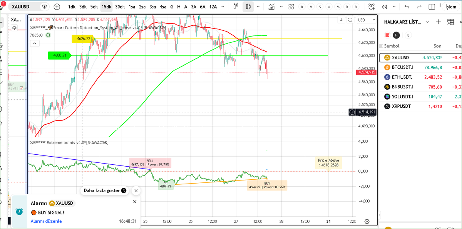Select the 5dk timeframe

click(94, 7)
